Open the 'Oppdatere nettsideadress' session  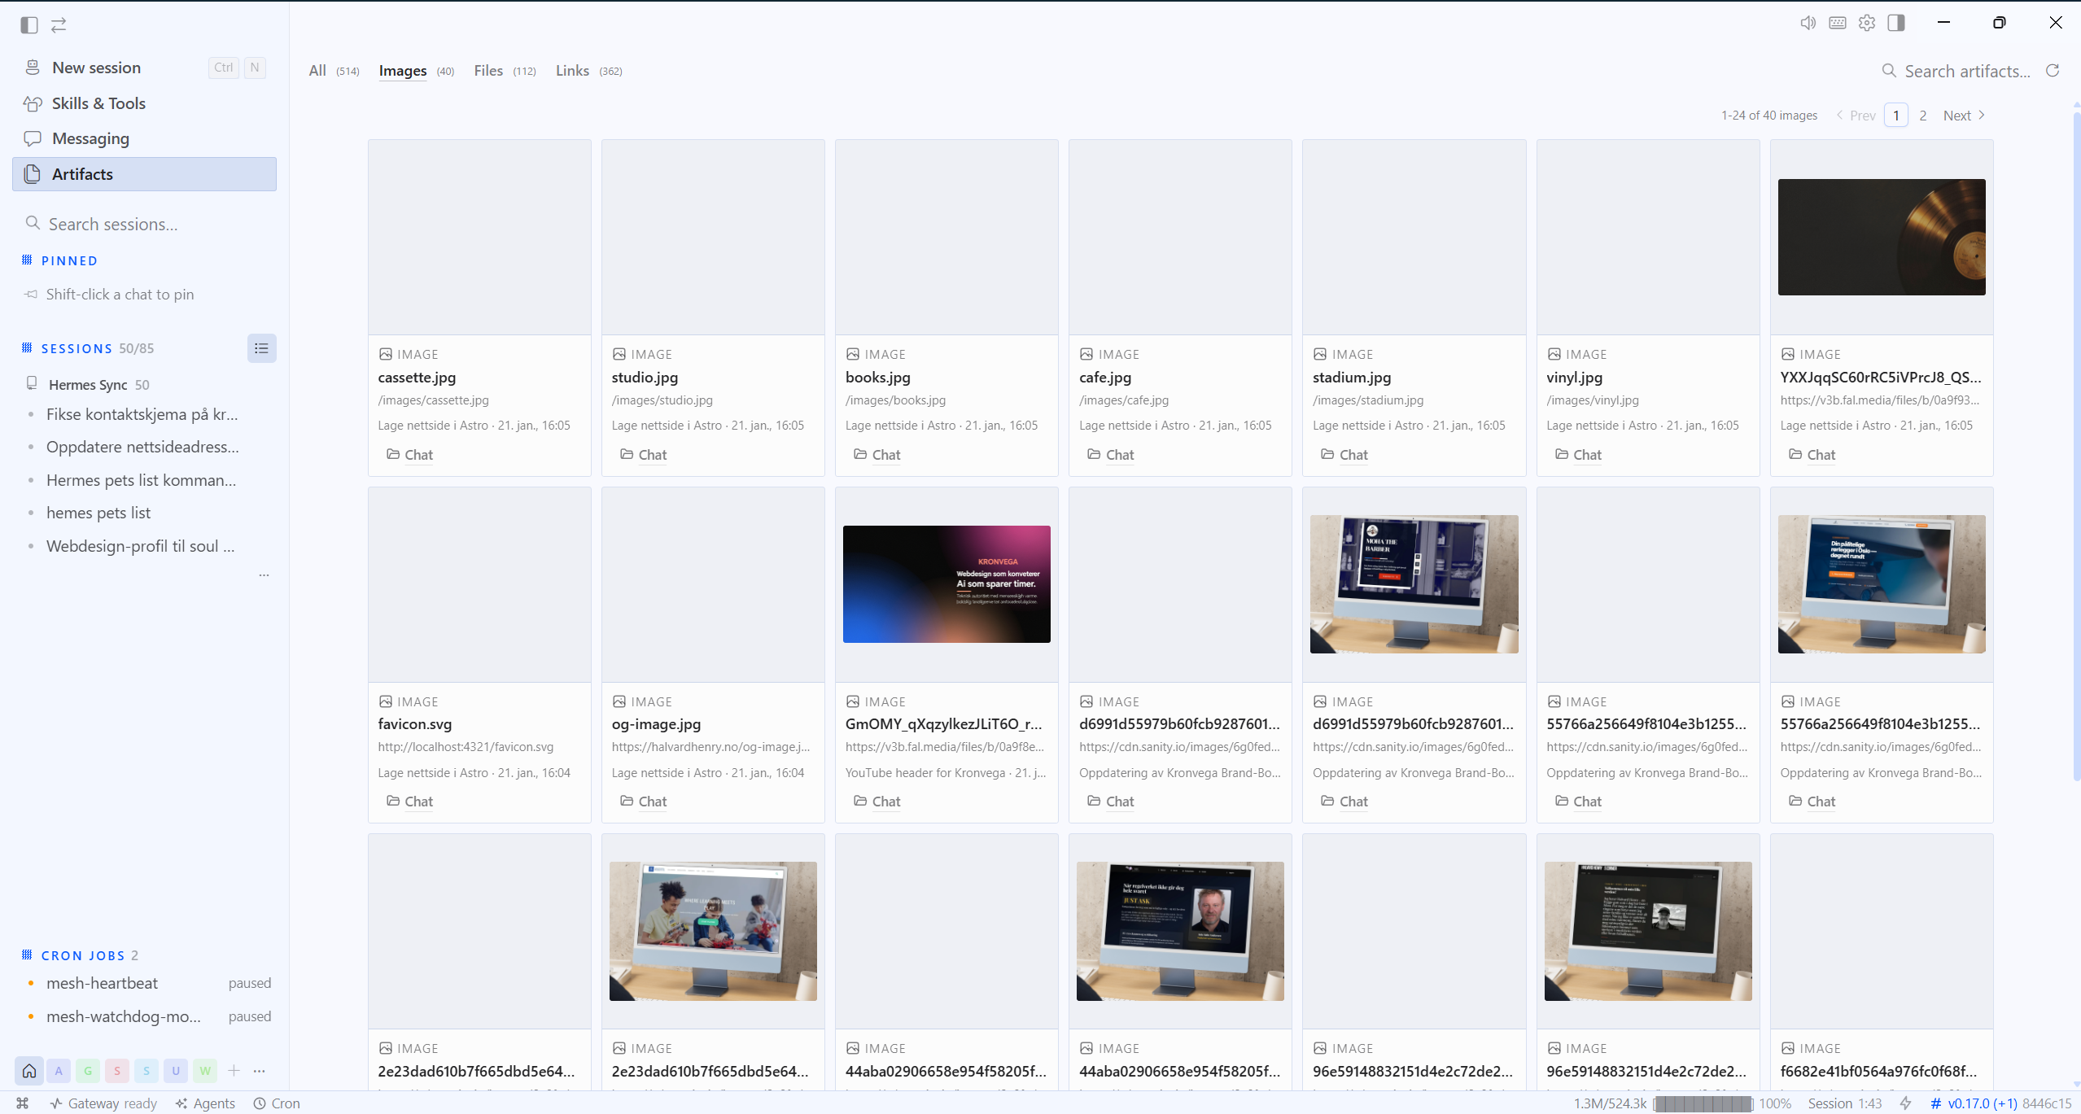point(142,447)
